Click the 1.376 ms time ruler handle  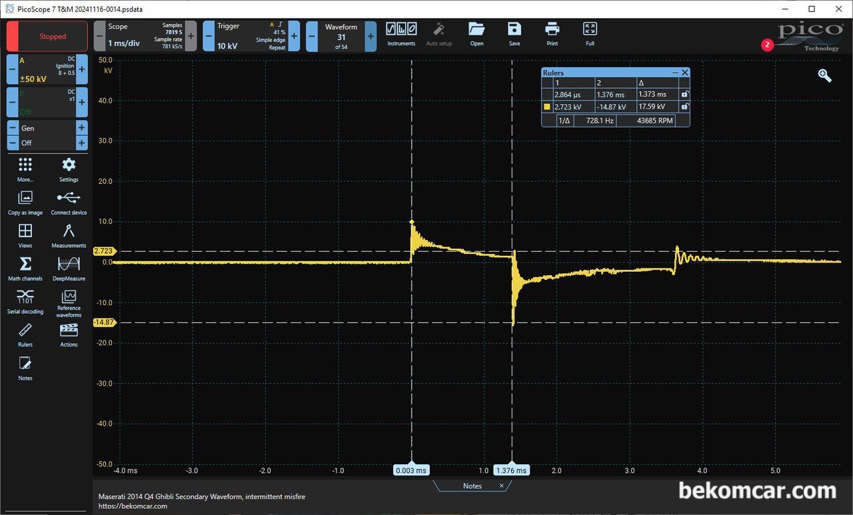point(511,470)
